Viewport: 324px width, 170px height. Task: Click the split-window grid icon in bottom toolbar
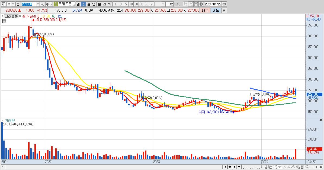[x=266, y=167]
